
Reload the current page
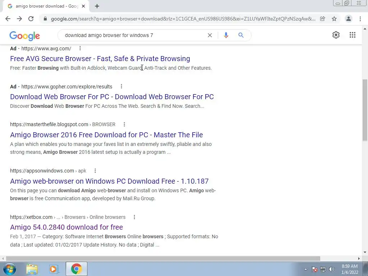pos(31,19)
